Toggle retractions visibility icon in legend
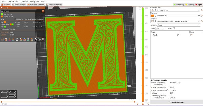 (10, 39)
